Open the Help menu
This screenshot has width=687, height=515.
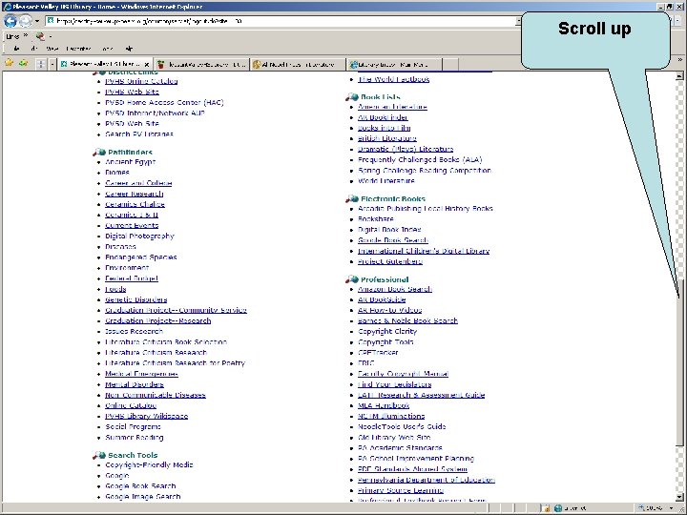click(x=129, y=49)
